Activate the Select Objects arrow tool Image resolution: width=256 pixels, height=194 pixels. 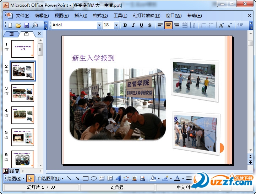tap(30, 178)
